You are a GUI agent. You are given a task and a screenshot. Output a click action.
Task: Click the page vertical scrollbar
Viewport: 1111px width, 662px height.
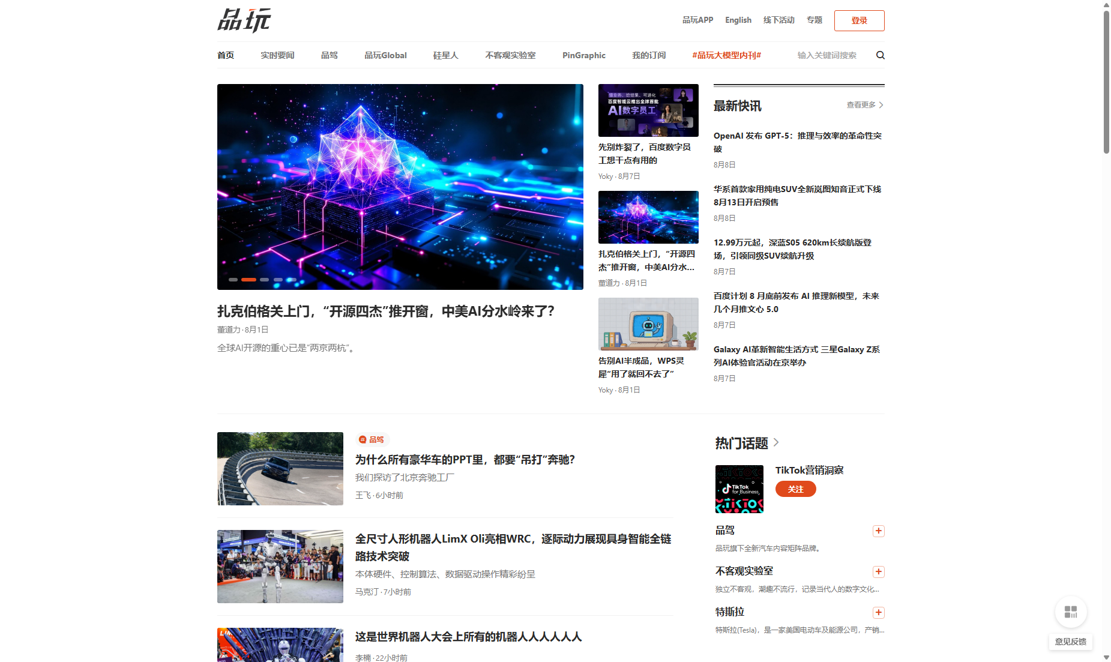coord(1106,82)
